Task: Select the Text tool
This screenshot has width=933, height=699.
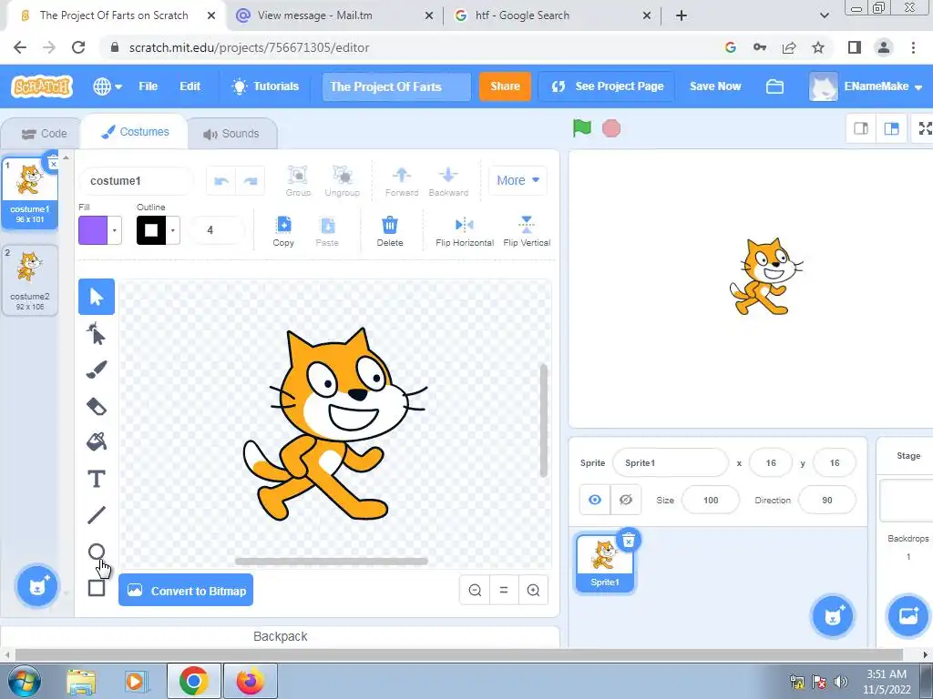Action: pyautogui.click(x=97, y=479)
